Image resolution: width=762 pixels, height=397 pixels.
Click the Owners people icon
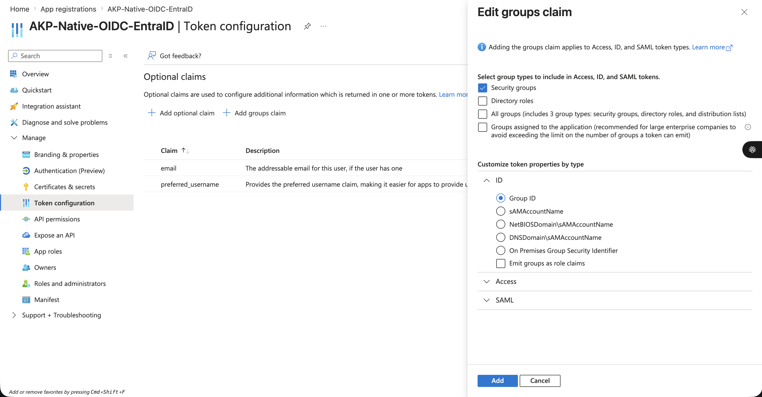26,268
